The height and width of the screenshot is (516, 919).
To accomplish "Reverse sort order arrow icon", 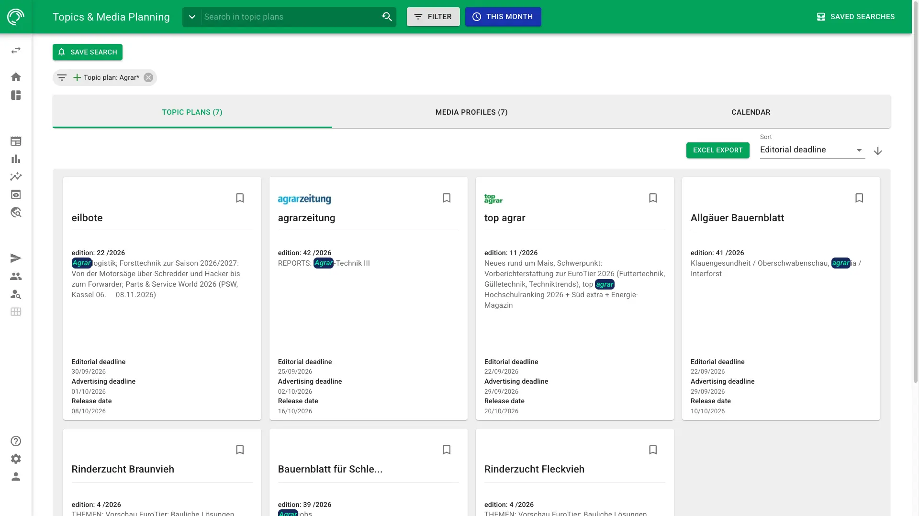I will point(878,151).
